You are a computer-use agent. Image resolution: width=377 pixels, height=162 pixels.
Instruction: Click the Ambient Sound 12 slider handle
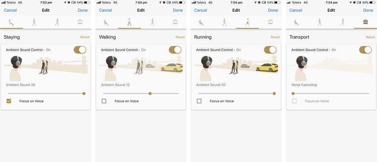(x=150, y=93)
